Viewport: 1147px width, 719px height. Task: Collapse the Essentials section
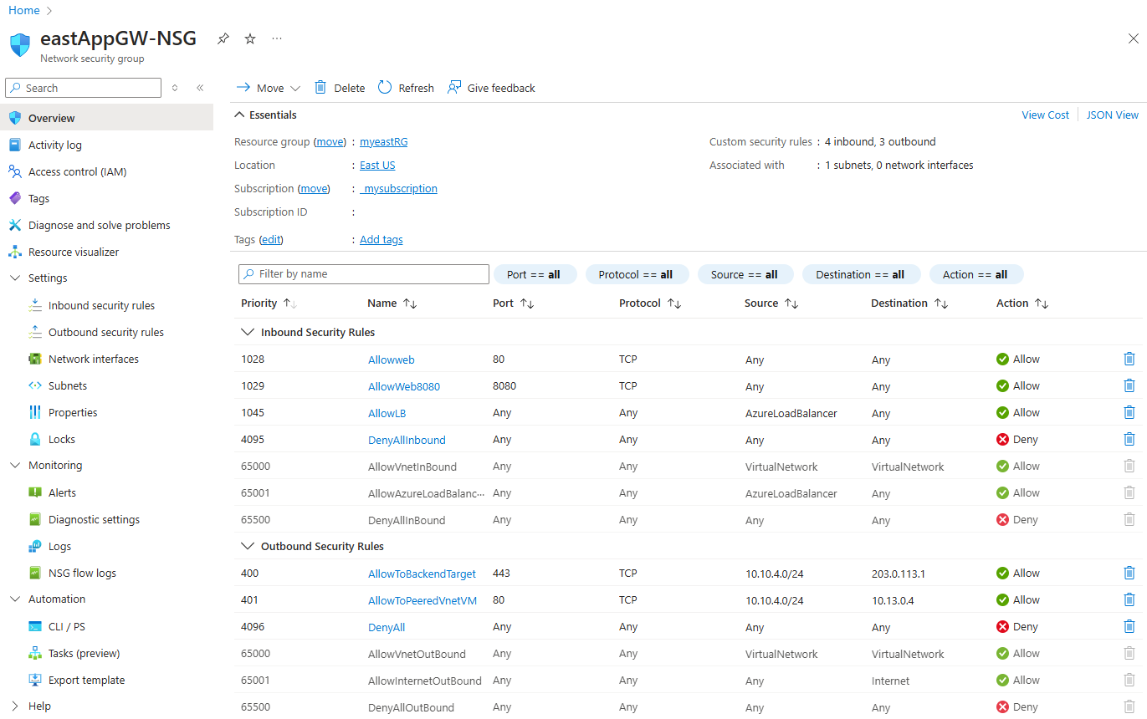[240, 115]
